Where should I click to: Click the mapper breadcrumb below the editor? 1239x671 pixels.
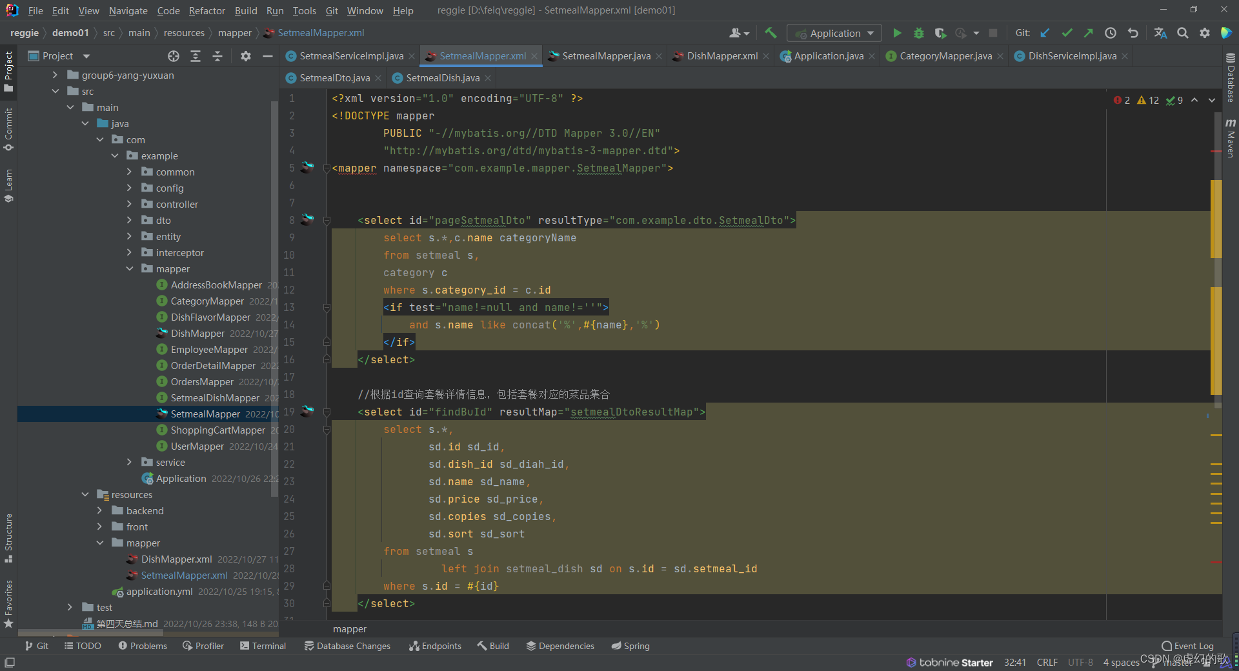click(350, 629)
